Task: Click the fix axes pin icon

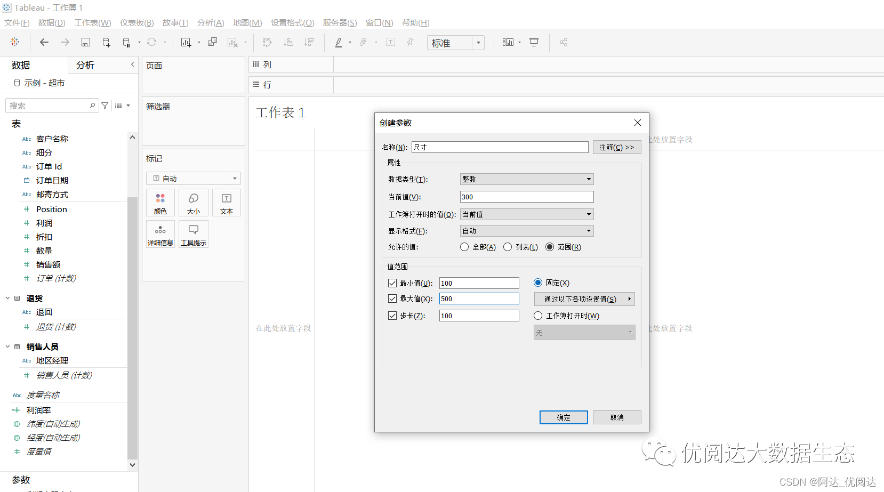Action: (x=410, y=42)
